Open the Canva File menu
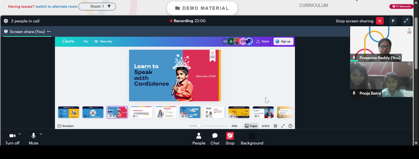The image size is (419, 159). tap(85, 41)
